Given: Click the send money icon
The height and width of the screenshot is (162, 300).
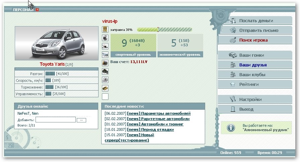Looking at the screenshot, I should pos(233,20).
